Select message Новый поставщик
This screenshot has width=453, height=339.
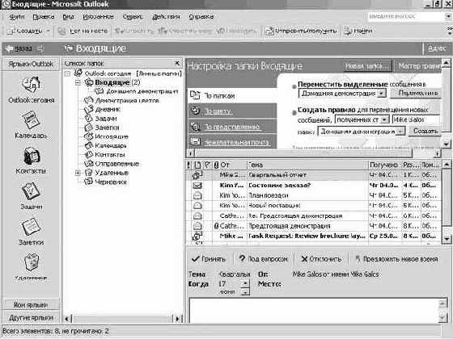pos(314,205)
